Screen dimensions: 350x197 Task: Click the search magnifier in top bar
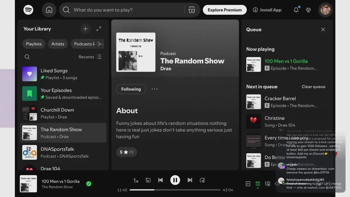66,10
